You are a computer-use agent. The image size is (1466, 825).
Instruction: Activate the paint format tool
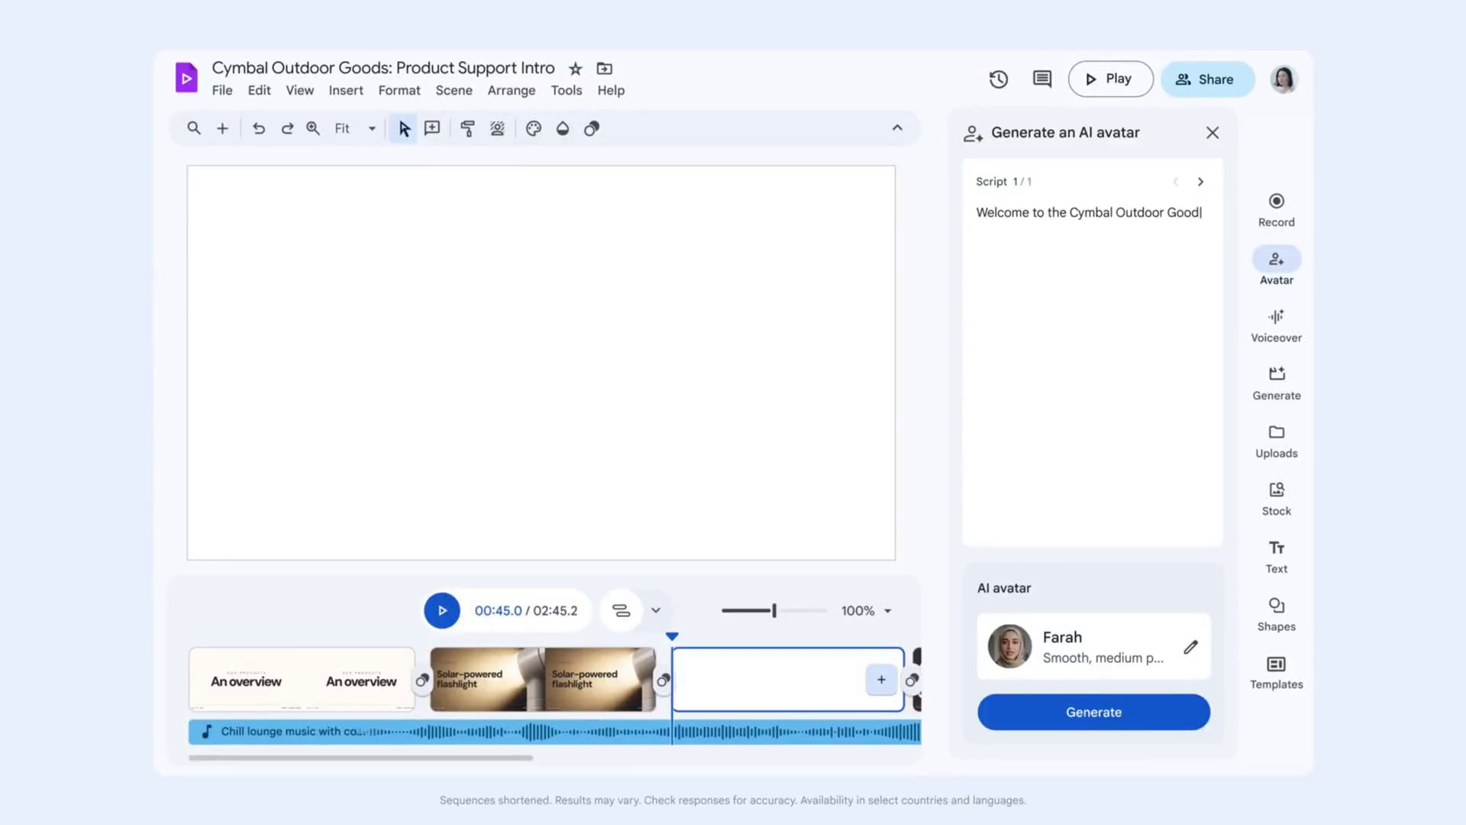[467, 128]
